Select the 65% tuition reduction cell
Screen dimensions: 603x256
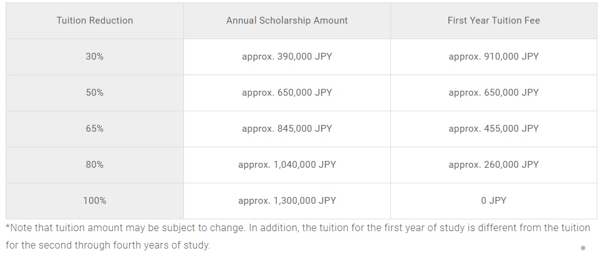tap(95, 129)
